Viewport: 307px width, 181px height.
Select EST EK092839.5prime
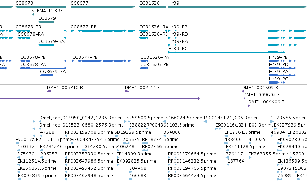(x=38, y=176)
